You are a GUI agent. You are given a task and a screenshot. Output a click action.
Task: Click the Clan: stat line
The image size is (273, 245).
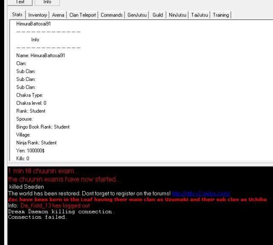[21, 63]
